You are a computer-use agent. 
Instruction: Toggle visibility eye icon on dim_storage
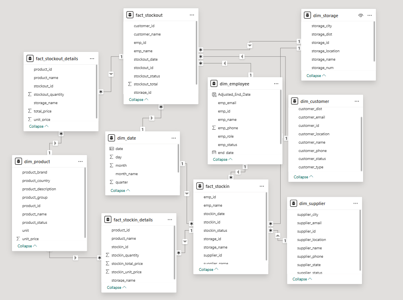point(361,16)
